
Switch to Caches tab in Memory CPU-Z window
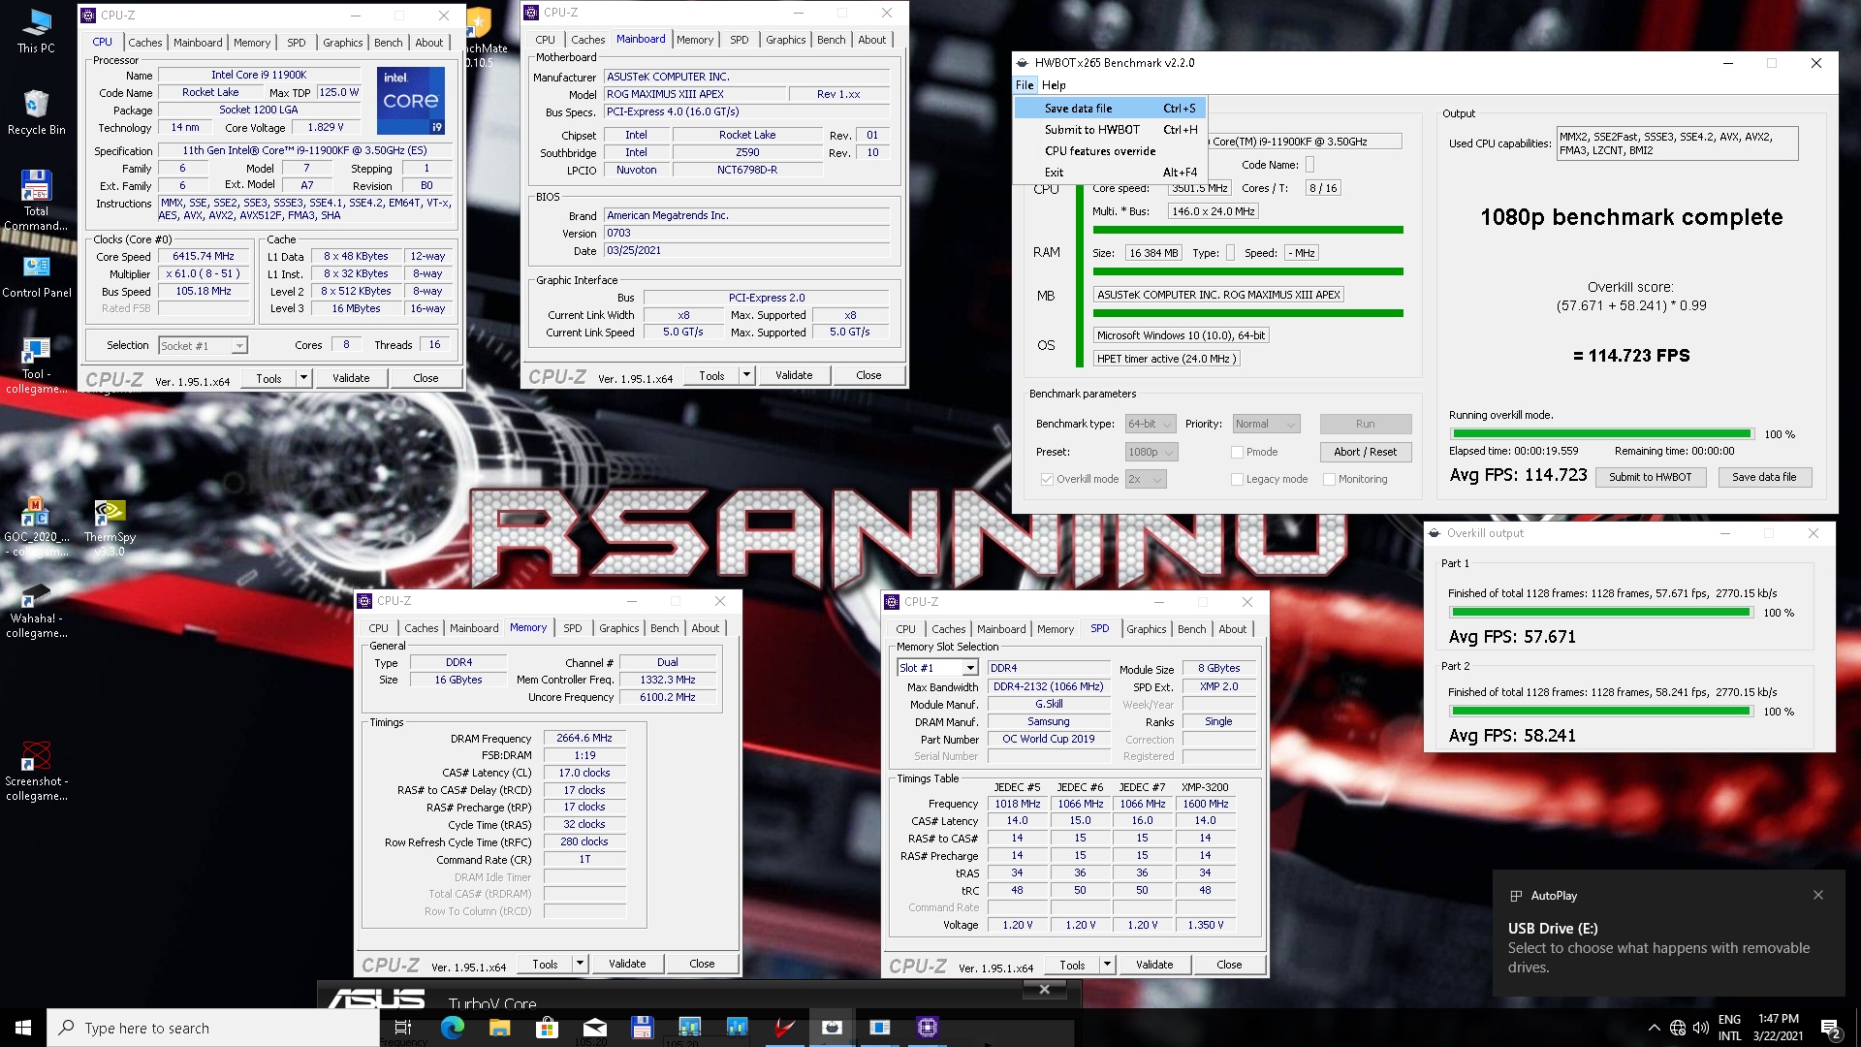tap(422, 628)
